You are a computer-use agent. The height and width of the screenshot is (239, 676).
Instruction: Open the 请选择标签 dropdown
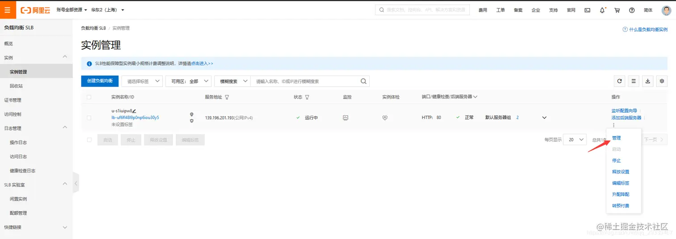pyautogui.click(x=142, y=81)
